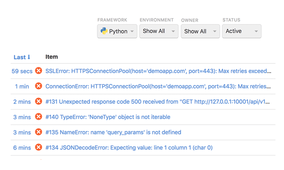This screenshot has height=170, width=284.
Task: Click the error icon on the #135 row
Action: click(38, 132)
